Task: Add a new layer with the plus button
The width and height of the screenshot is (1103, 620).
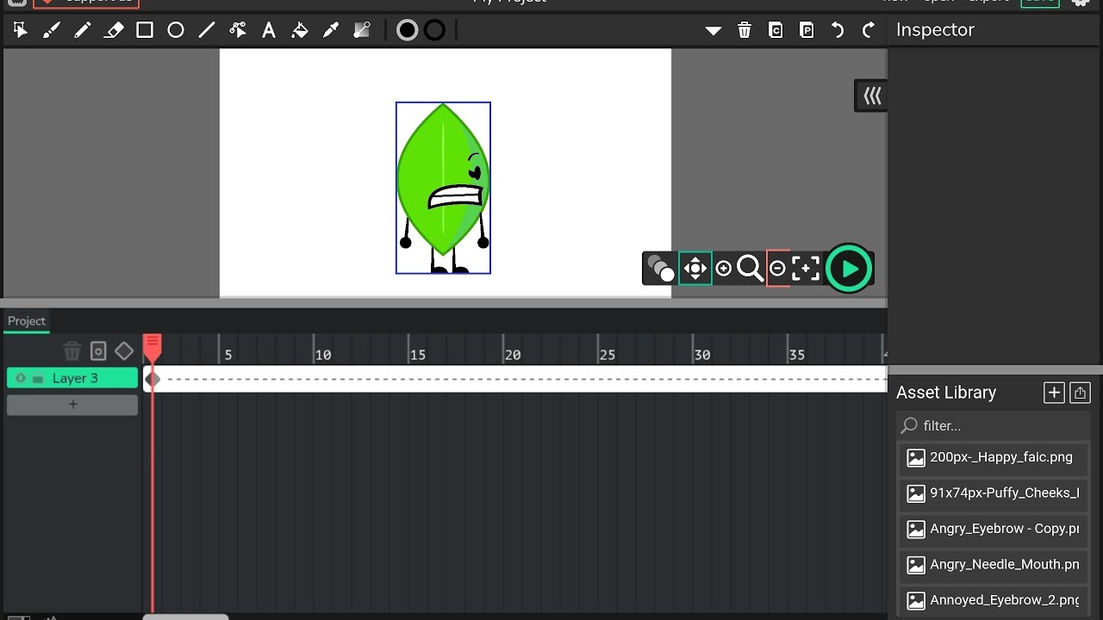Action: coord(72,405)
